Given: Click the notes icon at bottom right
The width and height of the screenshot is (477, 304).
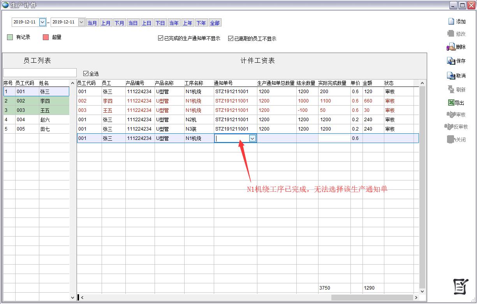Looking at the screenshot, I should click(x=460, y=287).
